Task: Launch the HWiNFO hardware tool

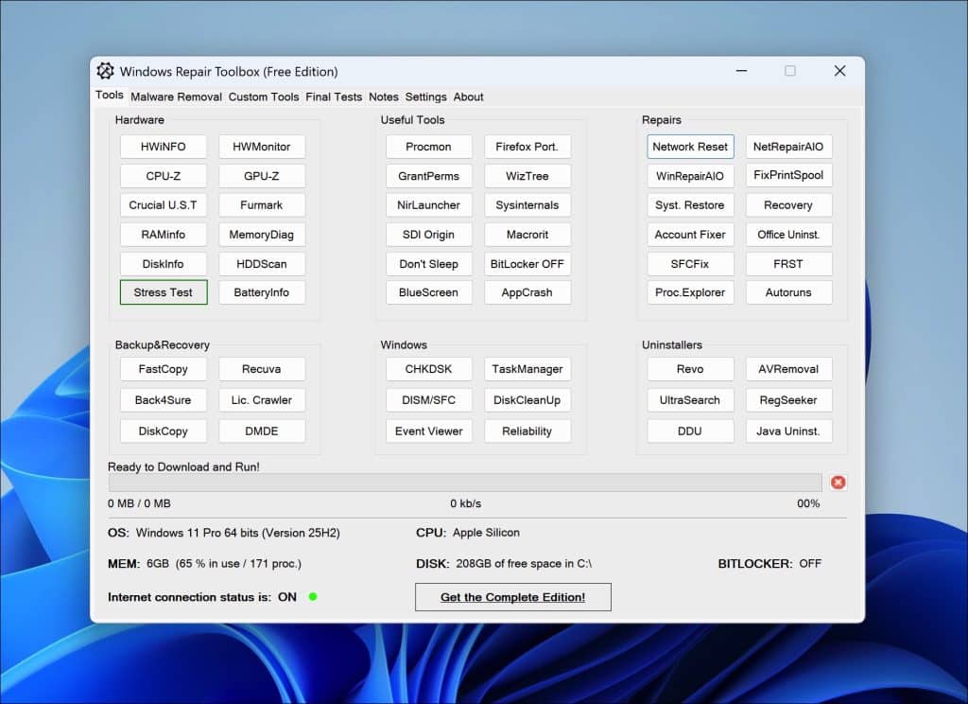Action: coord(164,147)
